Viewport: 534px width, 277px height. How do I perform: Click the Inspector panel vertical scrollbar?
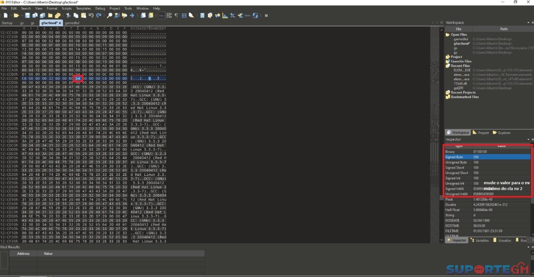click(x=532, y=190)
